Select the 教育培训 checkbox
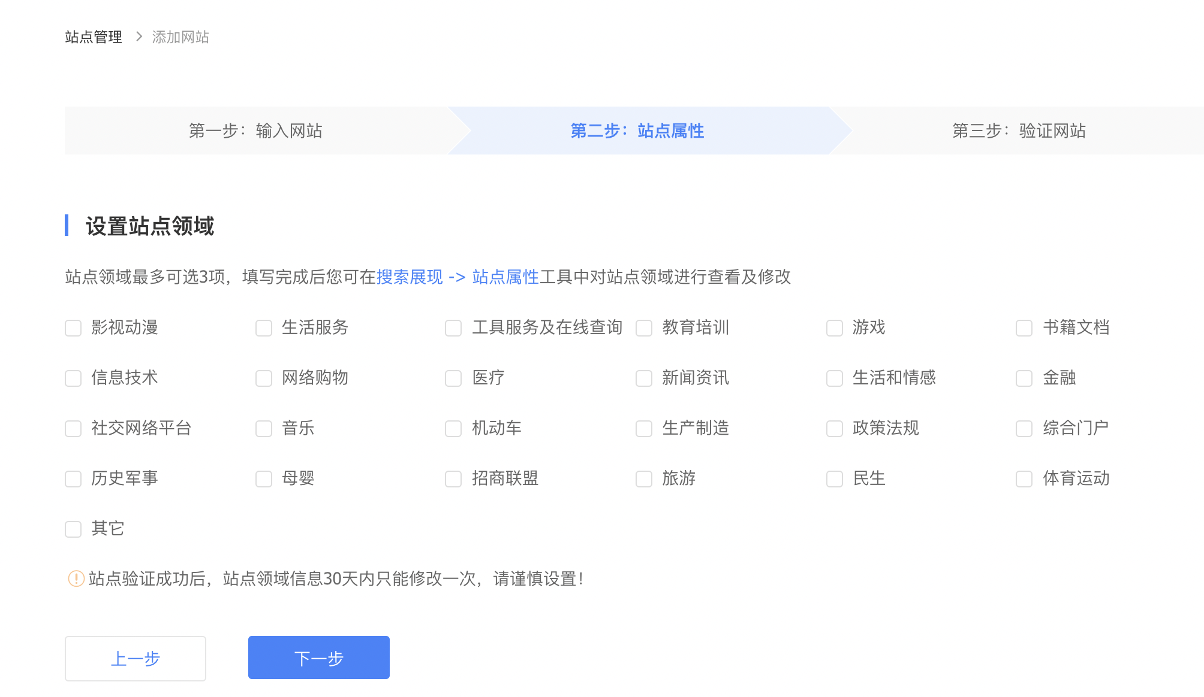 coord(644,328)
